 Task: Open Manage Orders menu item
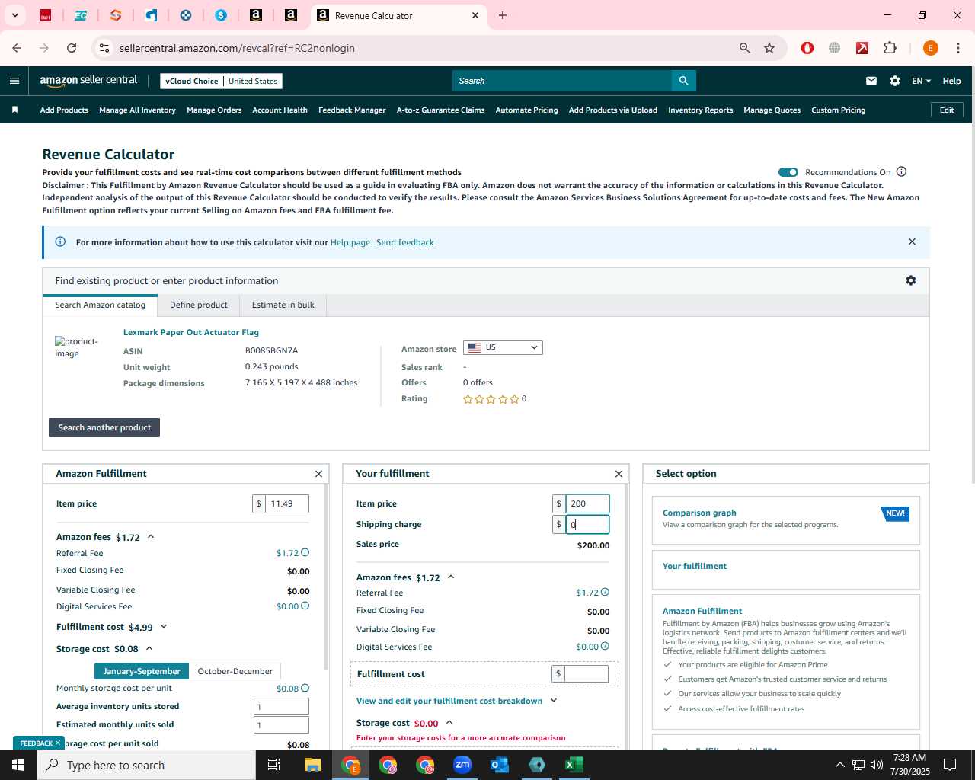[214, 110]
